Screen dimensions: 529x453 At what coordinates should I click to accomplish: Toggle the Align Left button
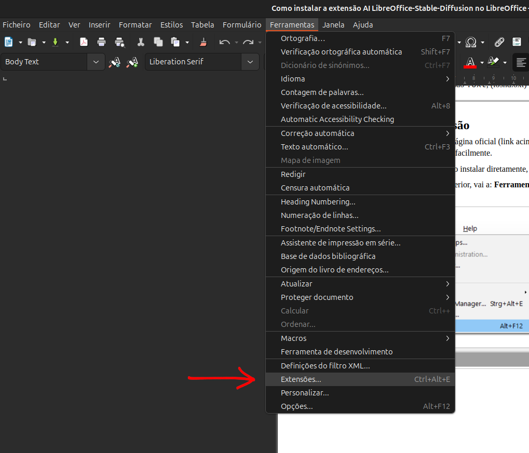(x=520, y=62)
